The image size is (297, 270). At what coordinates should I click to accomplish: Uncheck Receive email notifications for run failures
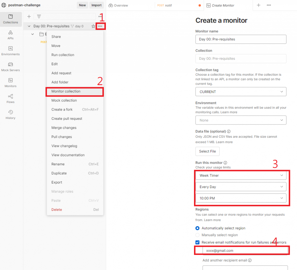coord(197,242)
